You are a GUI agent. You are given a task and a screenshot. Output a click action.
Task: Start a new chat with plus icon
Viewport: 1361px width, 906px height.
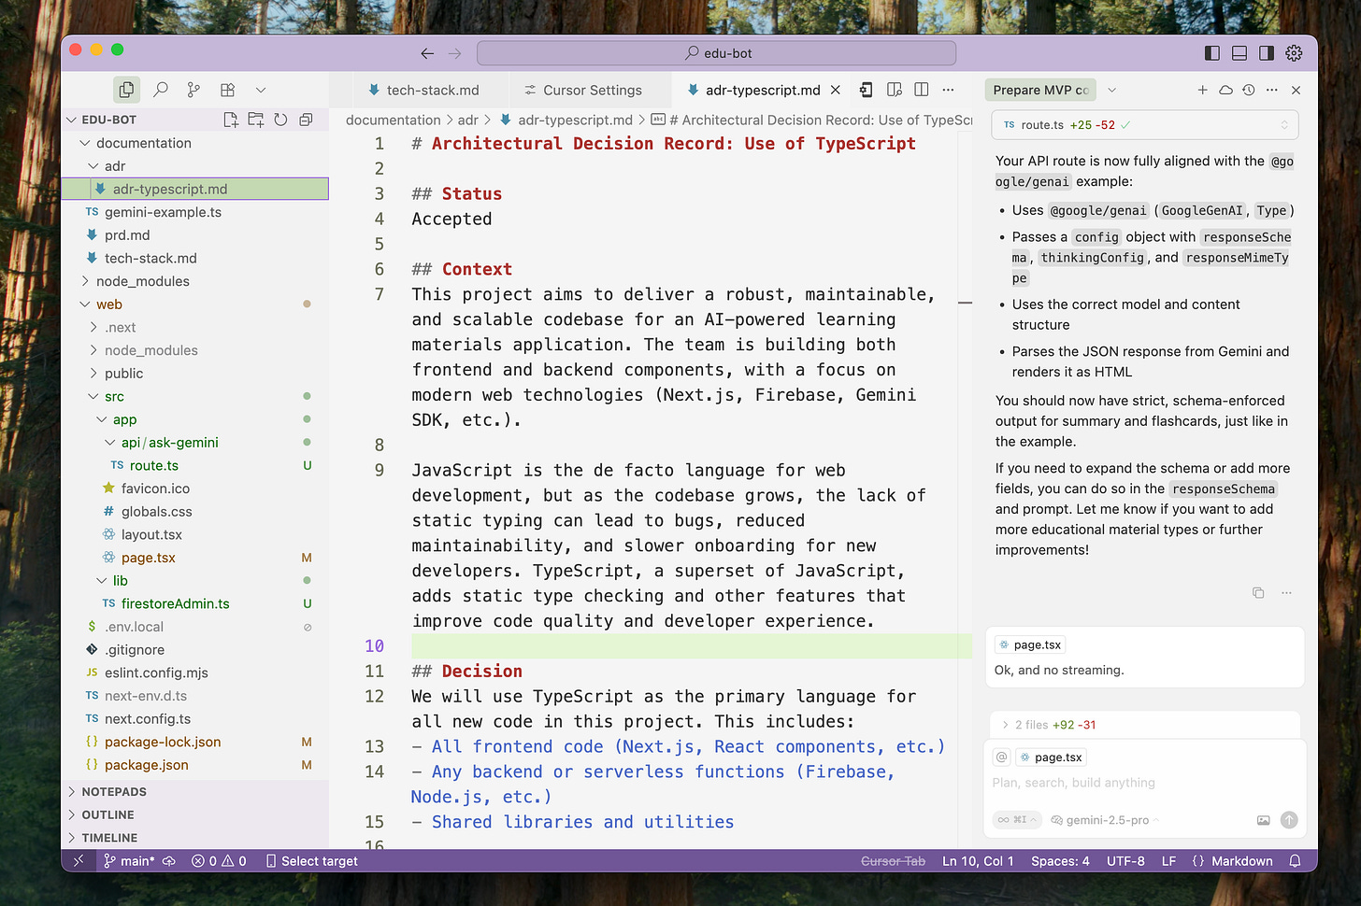[1202, 90]
